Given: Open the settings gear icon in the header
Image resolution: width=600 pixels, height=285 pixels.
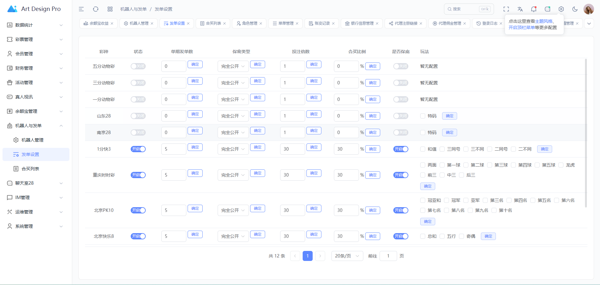Looking at the screenshot, I should pyautogui.click(x=561, y=9).
